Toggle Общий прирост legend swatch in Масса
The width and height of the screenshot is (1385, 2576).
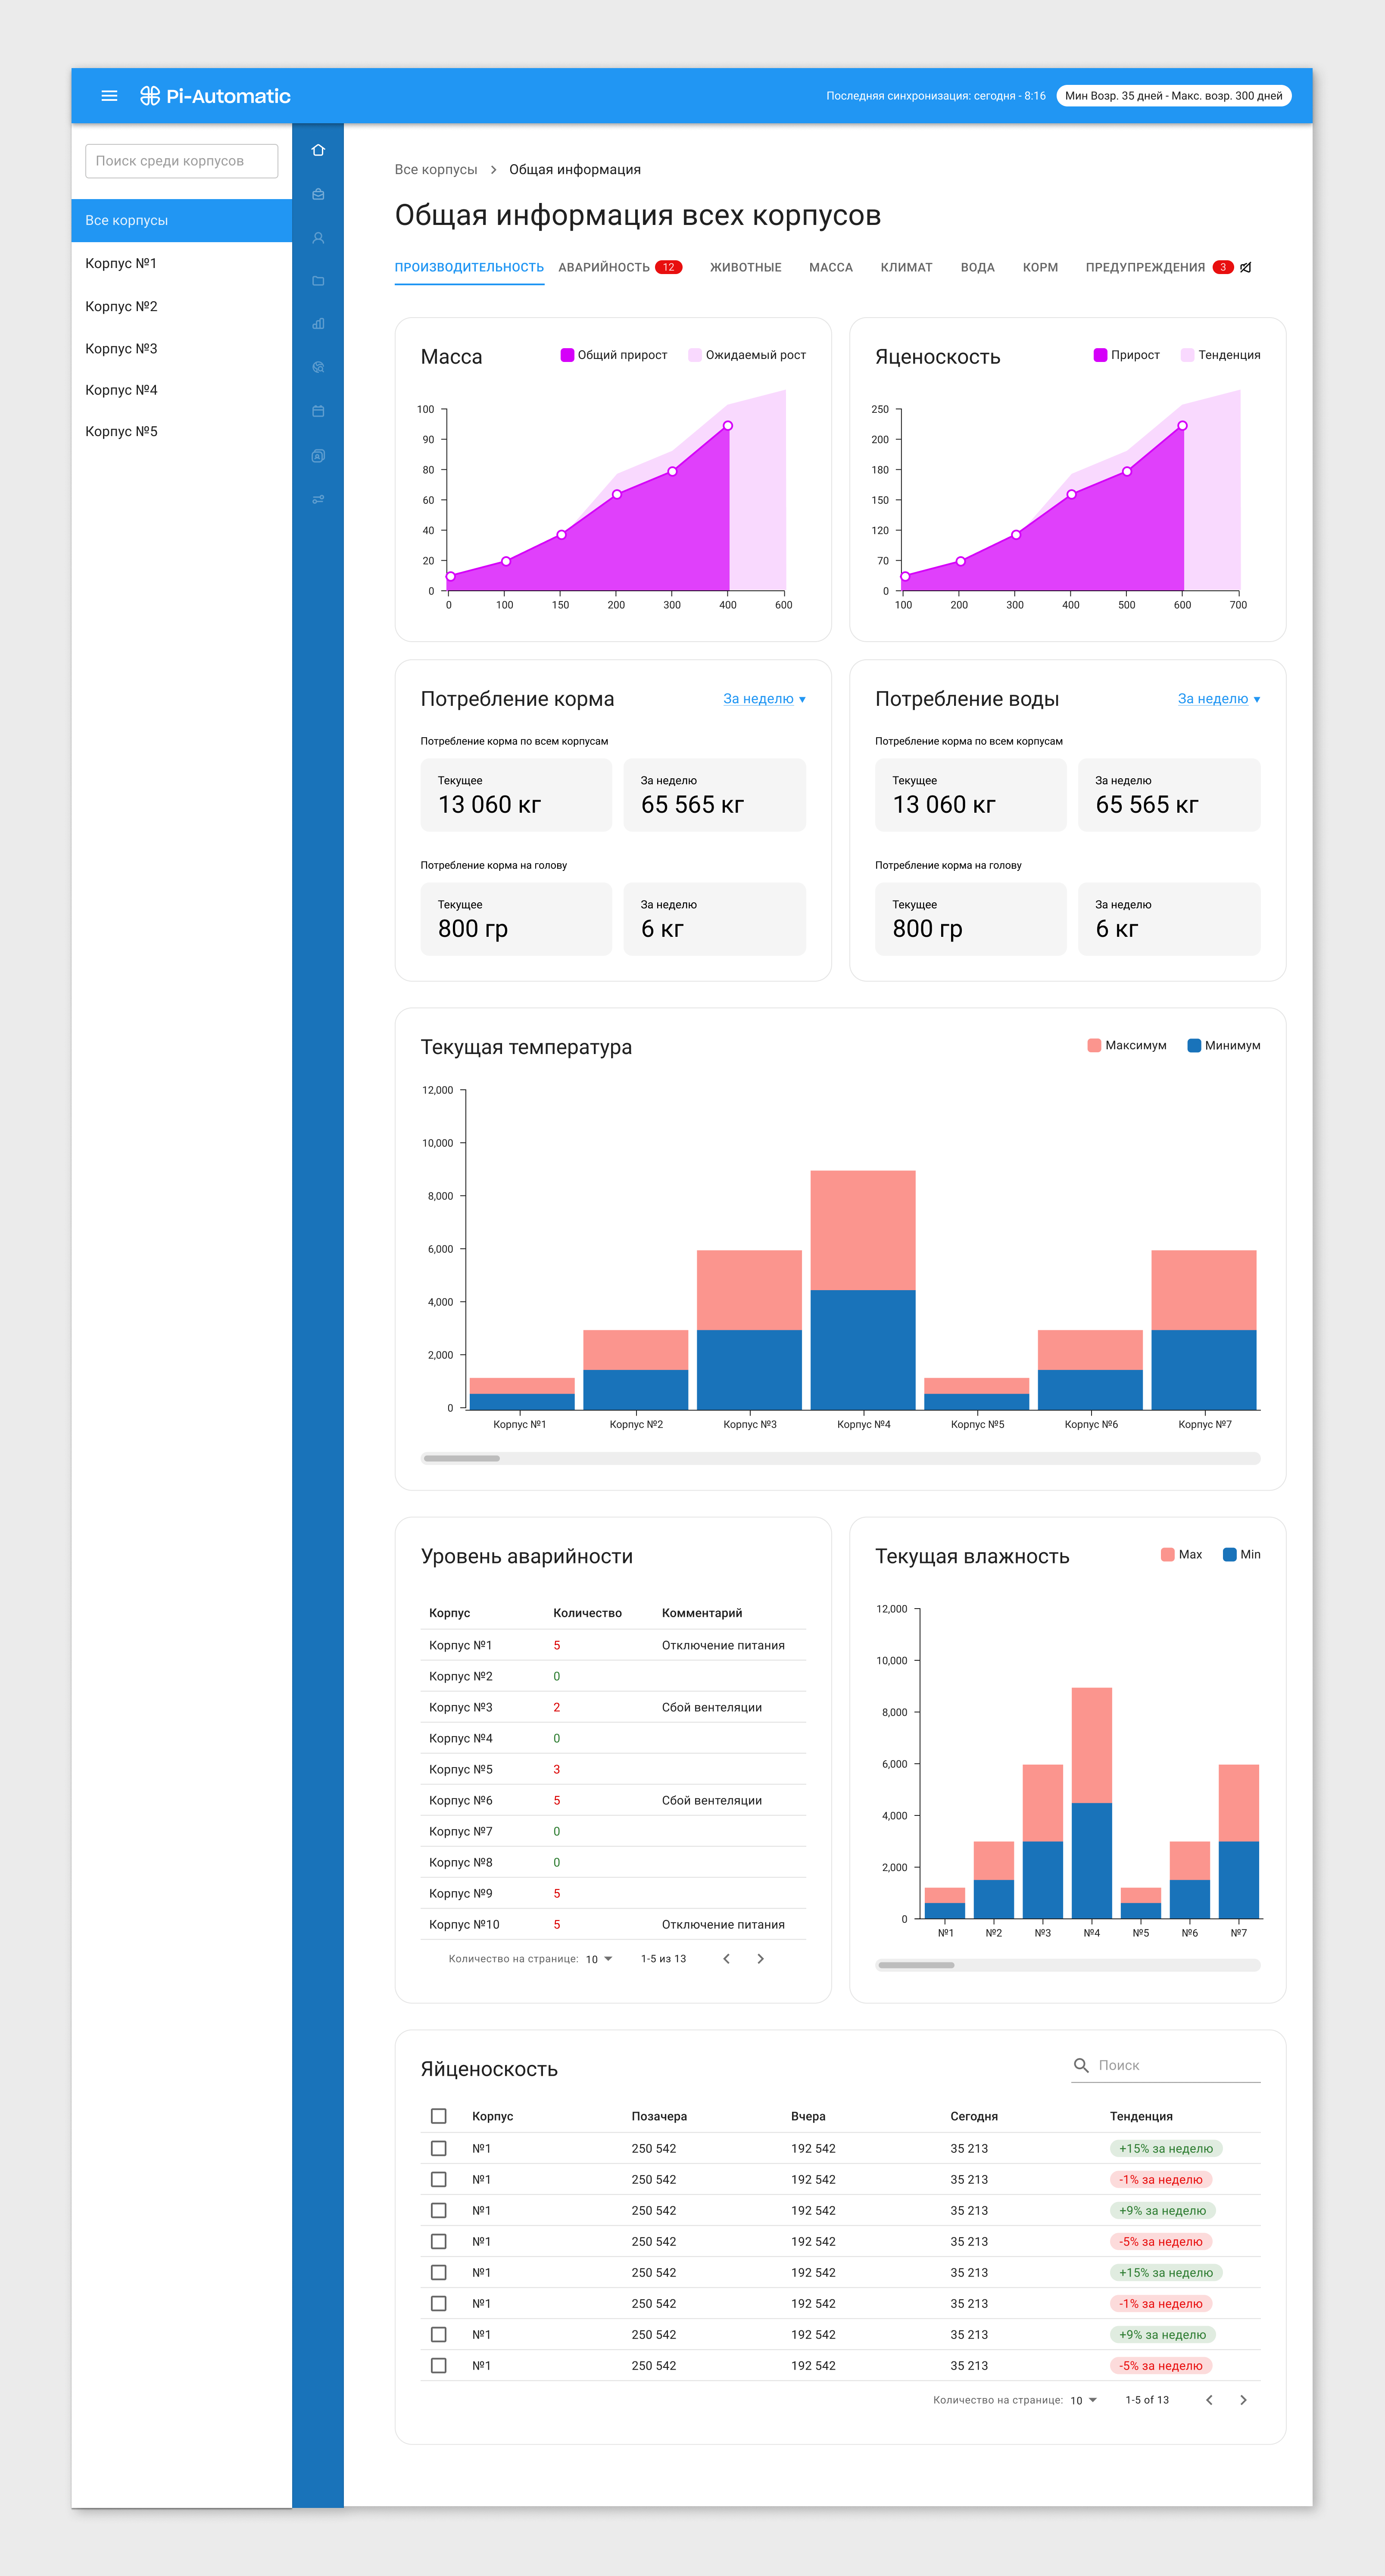[x=567, y=355]
